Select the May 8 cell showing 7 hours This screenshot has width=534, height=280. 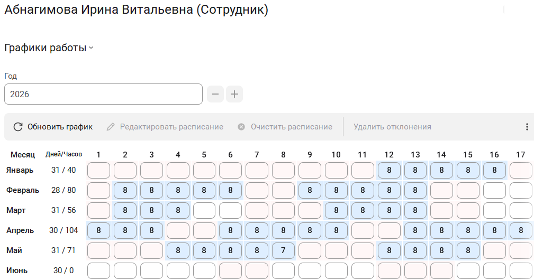point(283,250)
